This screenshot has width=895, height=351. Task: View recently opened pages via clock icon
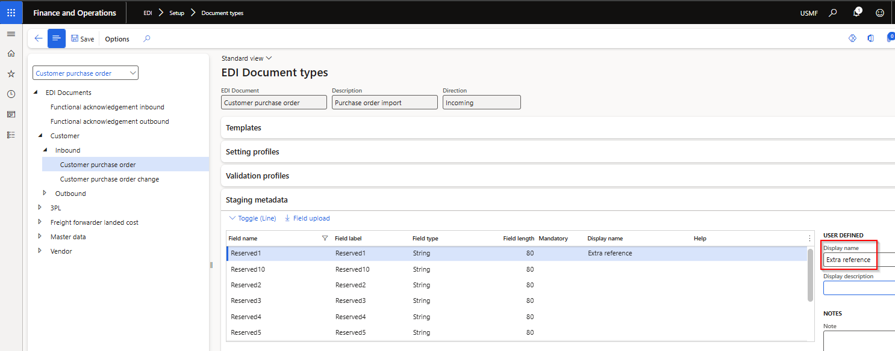click(11, 94)
